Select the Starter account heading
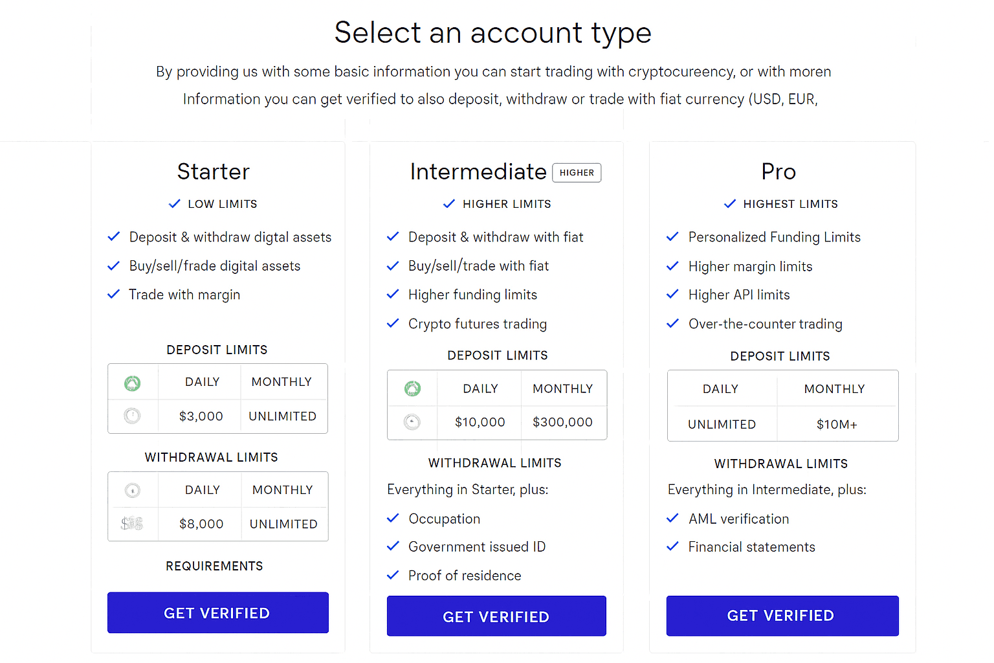994x663 pixels. pos(214,172)
